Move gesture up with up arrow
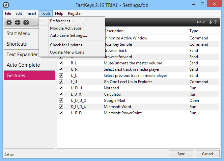224x161 pixels. [x=216, y=22]
